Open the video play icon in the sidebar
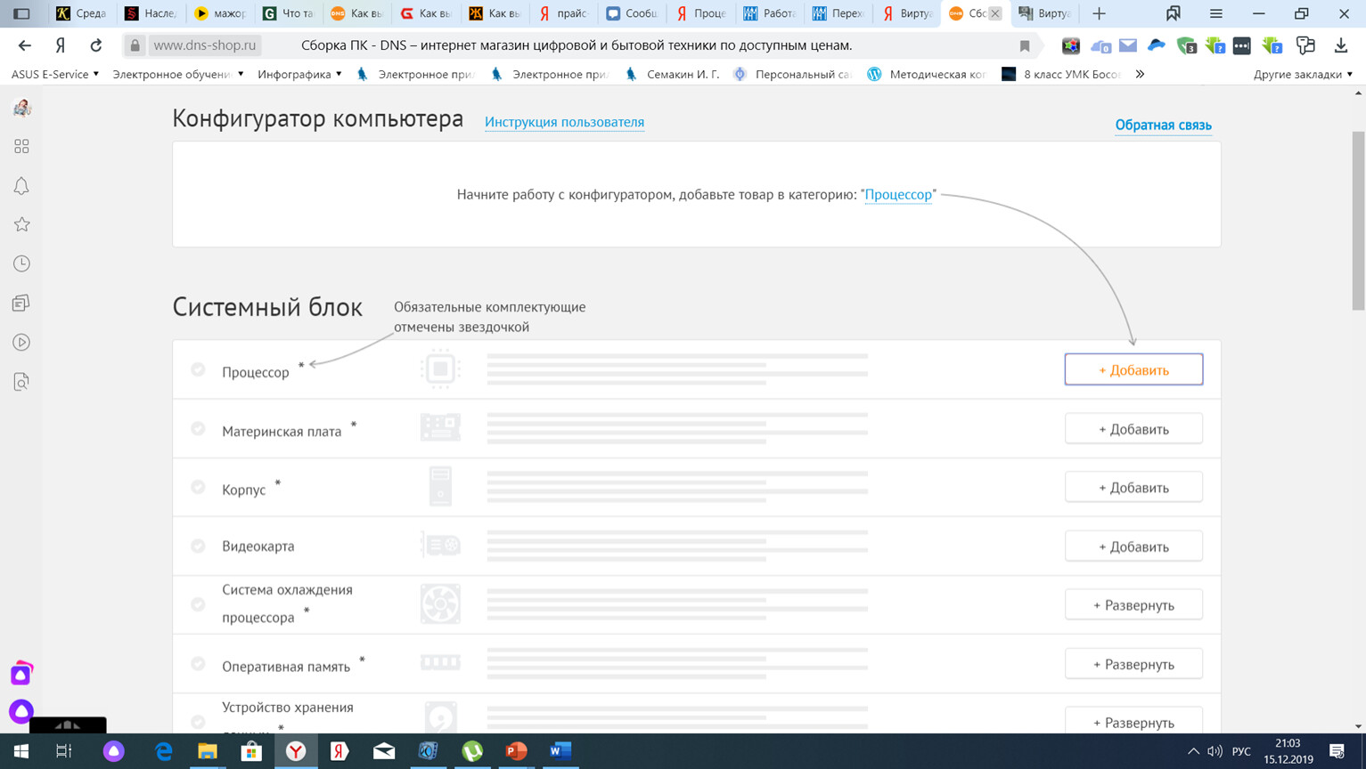 [x=21, y=343]
